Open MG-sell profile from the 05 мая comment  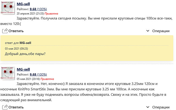23,69
